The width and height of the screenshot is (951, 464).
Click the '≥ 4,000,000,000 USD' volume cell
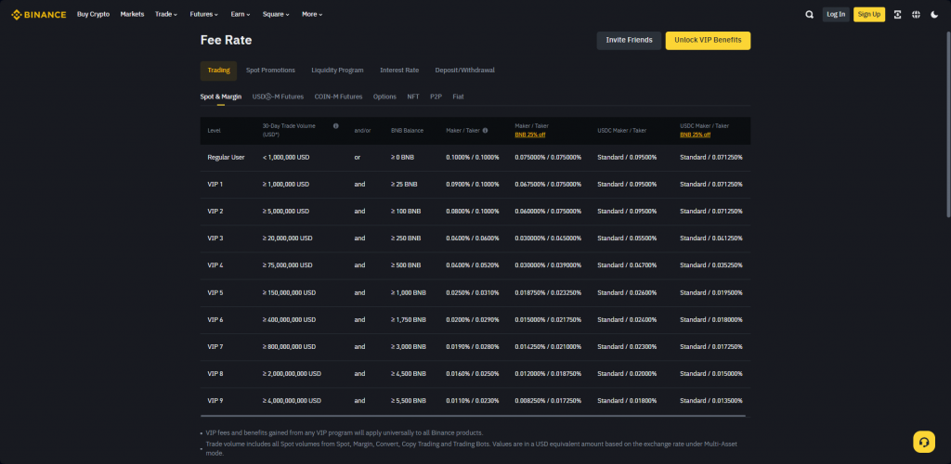coord(292,400)
